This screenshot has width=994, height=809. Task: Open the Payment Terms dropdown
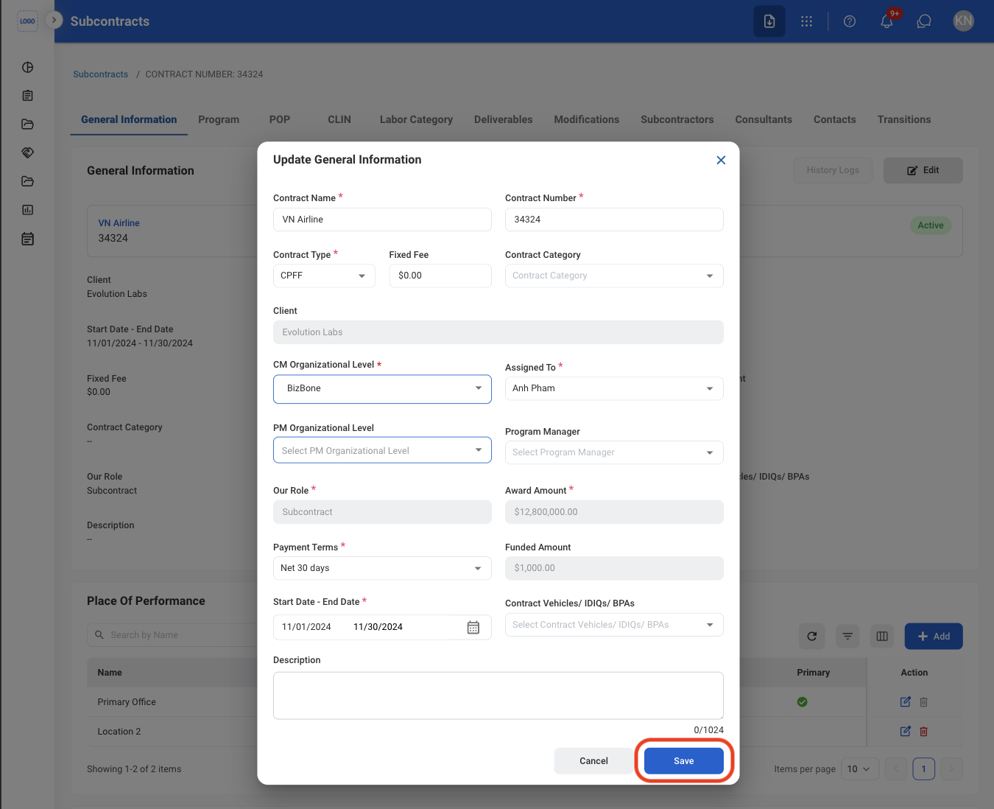coord(382,568)
